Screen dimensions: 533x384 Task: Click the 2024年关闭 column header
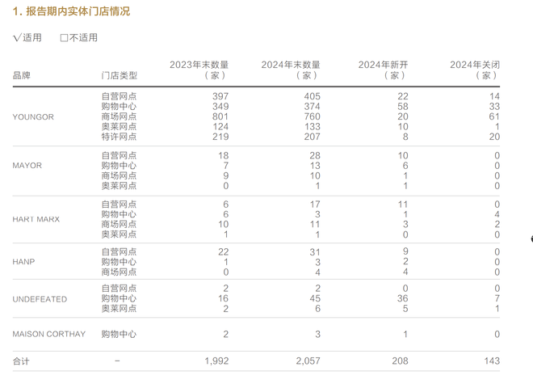point(475,70)
